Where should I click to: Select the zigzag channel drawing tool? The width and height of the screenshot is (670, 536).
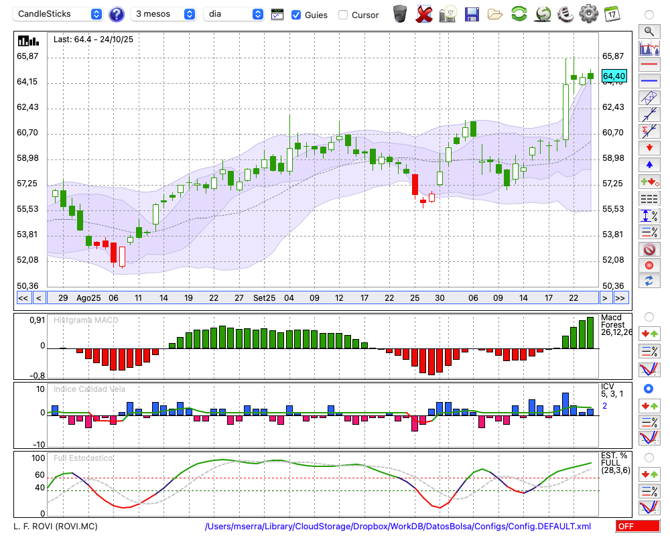click(x=649, y=98)
